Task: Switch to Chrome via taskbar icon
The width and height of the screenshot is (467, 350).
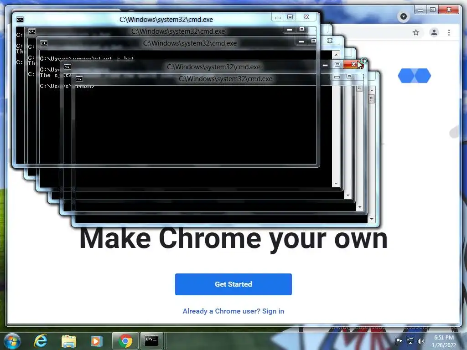Action: (125, 341)
